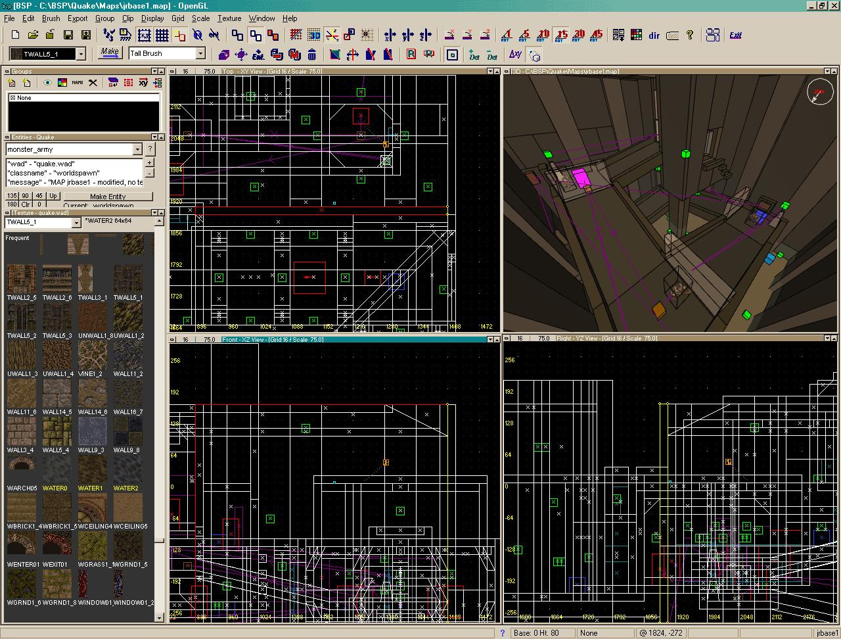Click the Exit toolbar icon
This screenshot has height=639, width=841.
coord(736,35)
